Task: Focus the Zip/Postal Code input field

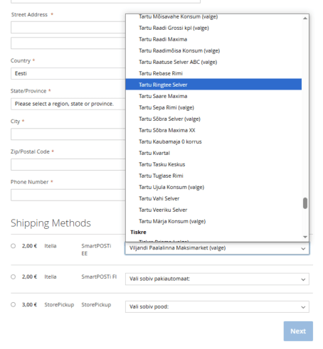Action: 68,164
